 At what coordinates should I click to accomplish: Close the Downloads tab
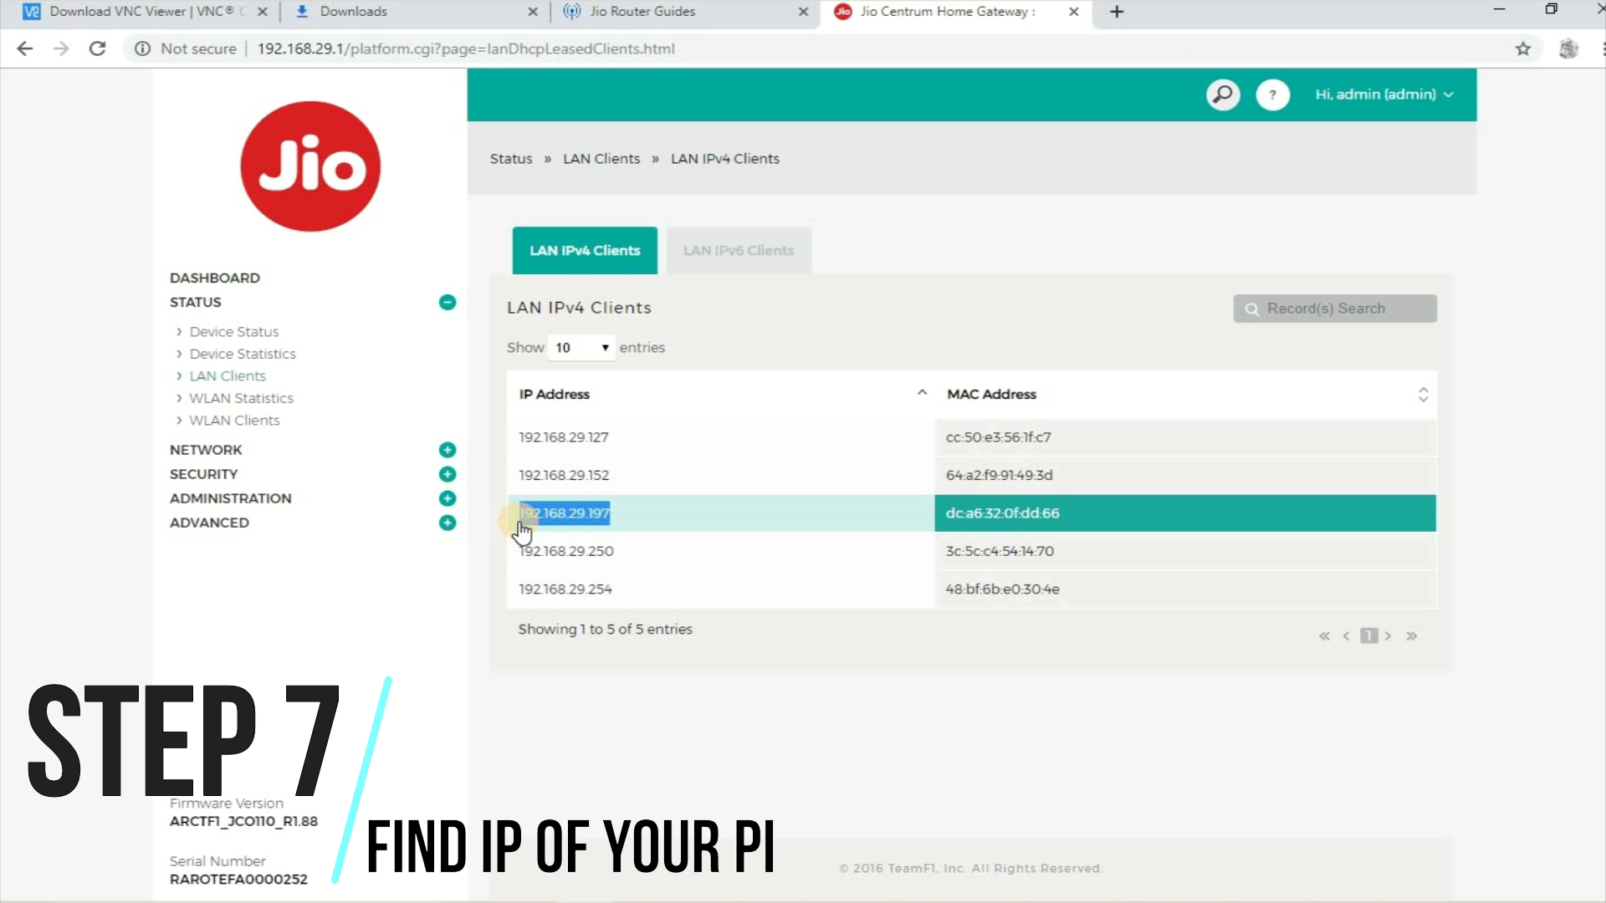coord(533,12)
